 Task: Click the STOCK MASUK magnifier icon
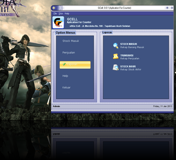(x=116, y=46)
